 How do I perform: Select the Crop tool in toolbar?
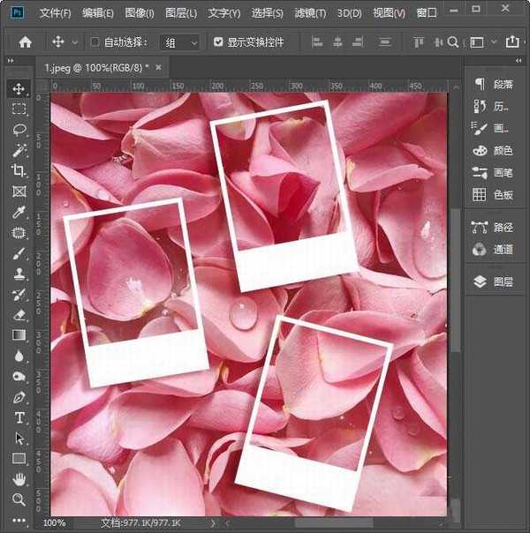click(19, 171)
